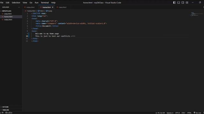Viewport: 204px width, 114px height.
Task: Expand the TIMELINE section
Action: pyautogui.click(x=5, y=110)
